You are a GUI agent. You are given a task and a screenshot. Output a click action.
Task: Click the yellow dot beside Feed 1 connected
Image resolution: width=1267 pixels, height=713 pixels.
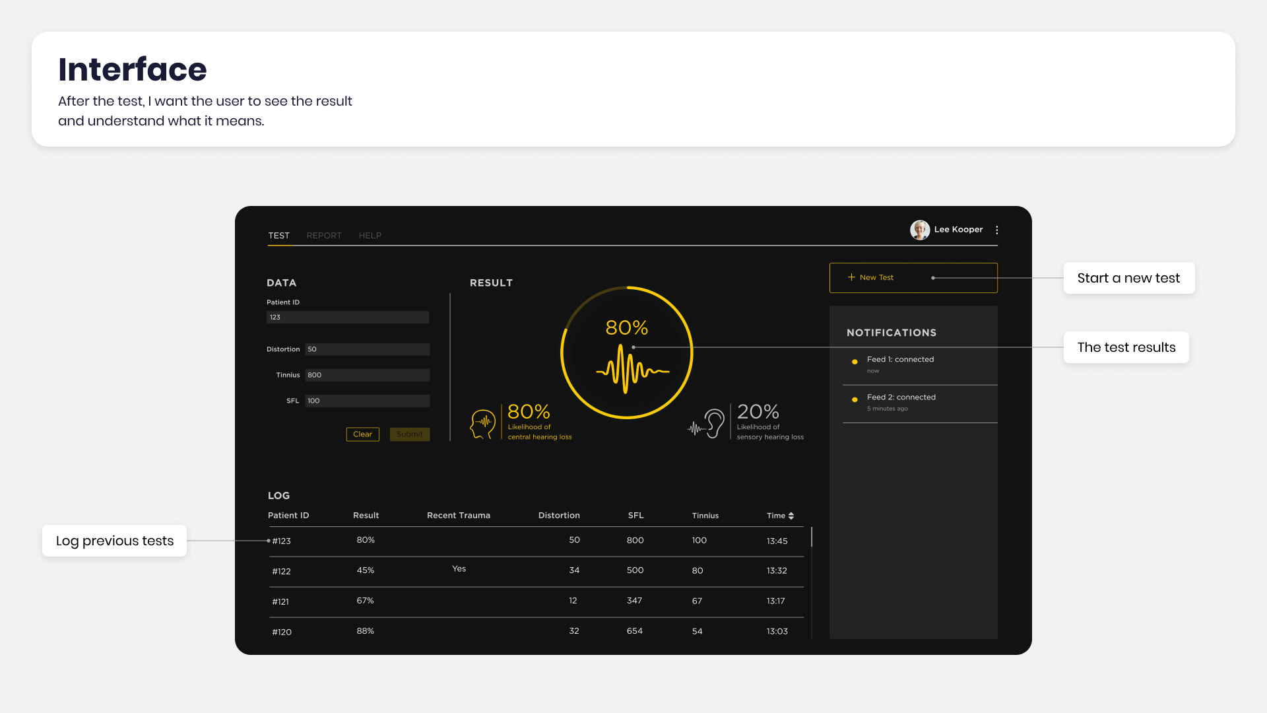855,362
